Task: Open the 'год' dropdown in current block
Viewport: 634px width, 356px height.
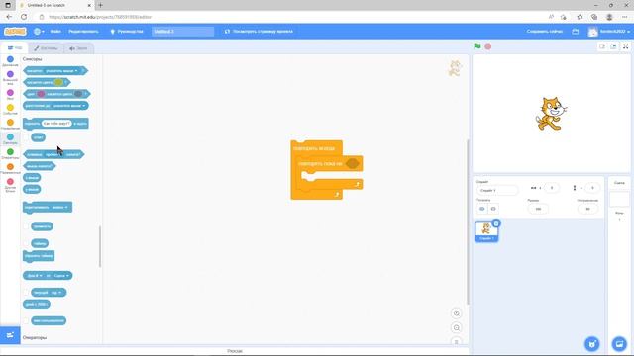Action: [x=55, y=293]
